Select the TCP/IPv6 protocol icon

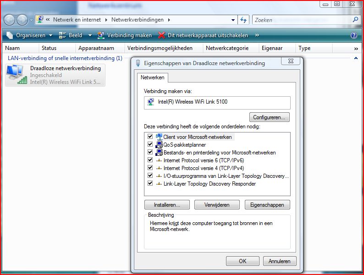[159, 160]
